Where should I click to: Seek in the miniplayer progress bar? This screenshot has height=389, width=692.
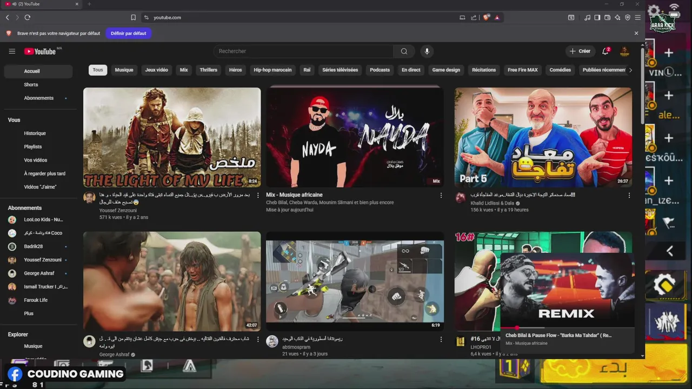point(567,327)
